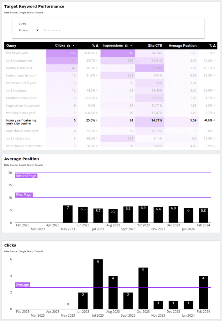Sort table by Average Position header
Image resolution: width=222 pixels, height=321 pixels.
click(182, 46)
